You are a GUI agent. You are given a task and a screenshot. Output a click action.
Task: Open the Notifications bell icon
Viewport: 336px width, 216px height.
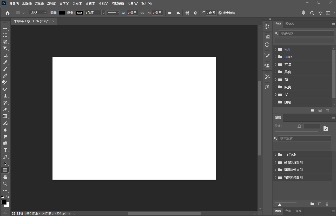[304, 13]
